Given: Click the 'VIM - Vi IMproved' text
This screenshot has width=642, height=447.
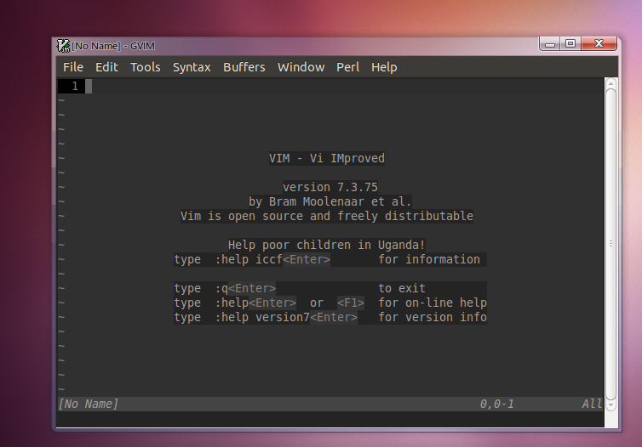Looking at the screenshot, I should pyautogui.click(x=327, y=158).
